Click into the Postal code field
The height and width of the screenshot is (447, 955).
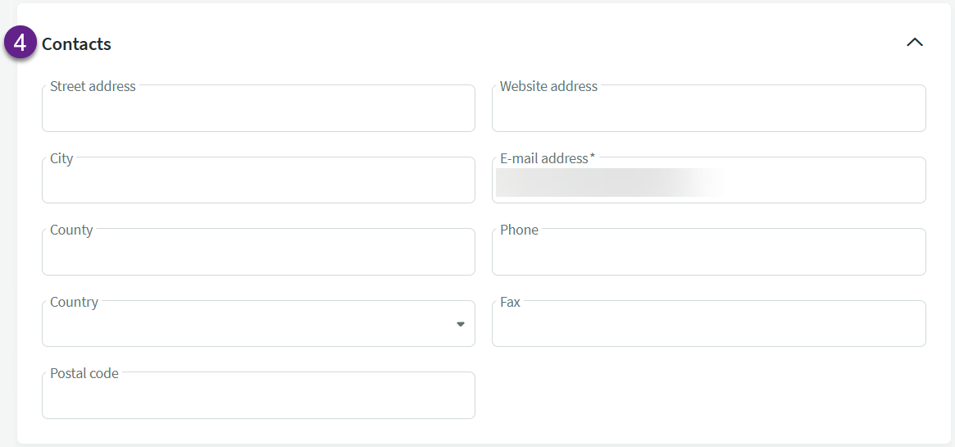tap(258, 399)
